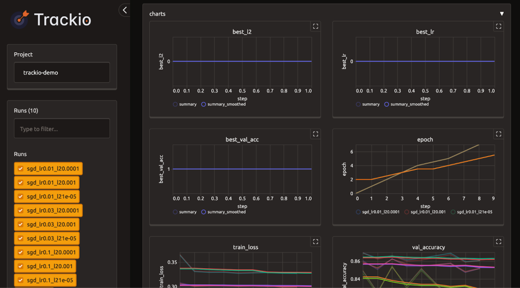This screenshot has width=520, height=288.
Task: Click sgd_lr0.01_l20.0001 legend color marker in epoch chart
Action: [359, 212]
